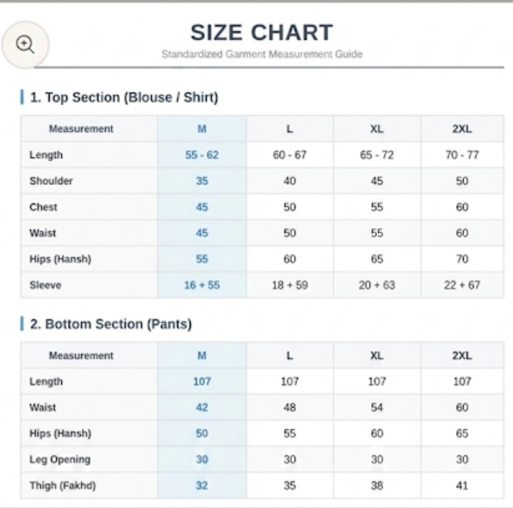
Task: Click the Top Length value 55 - 62
Action: tap(202, 155)
